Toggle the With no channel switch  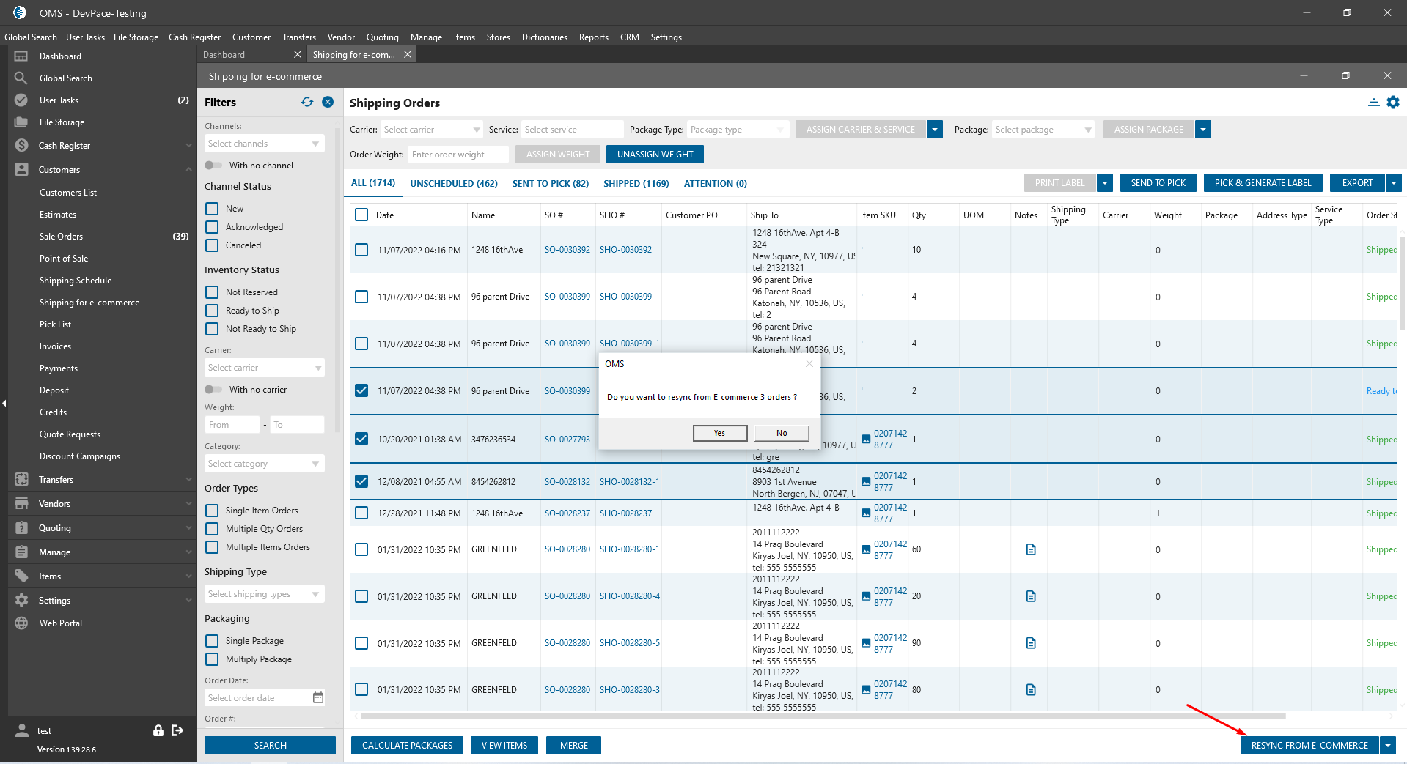(213, 166)
